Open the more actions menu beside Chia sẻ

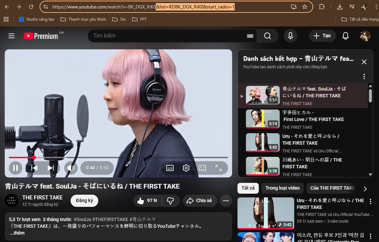pyautogui.click(x=226, y=200)
